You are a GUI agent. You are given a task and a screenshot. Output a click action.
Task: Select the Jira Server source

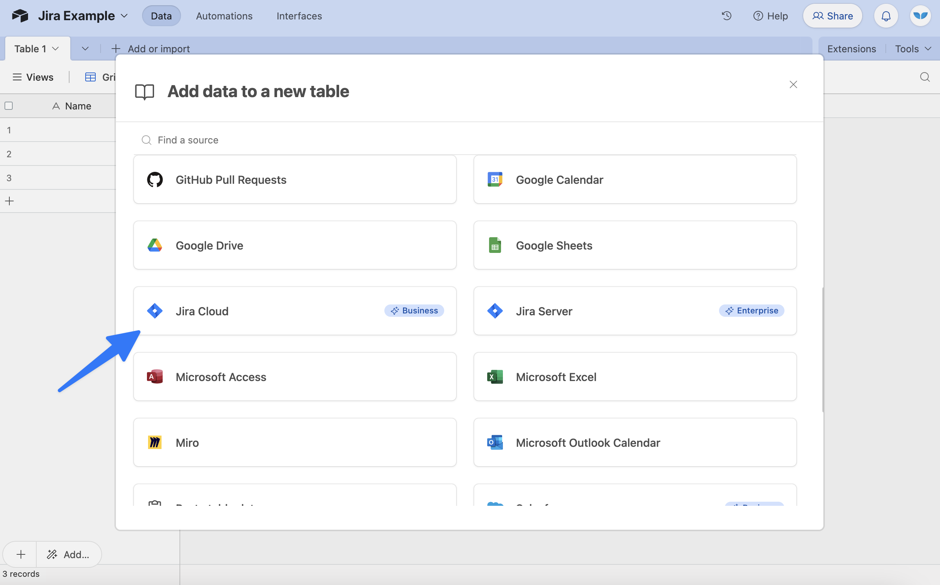click(x=635, y=311)
